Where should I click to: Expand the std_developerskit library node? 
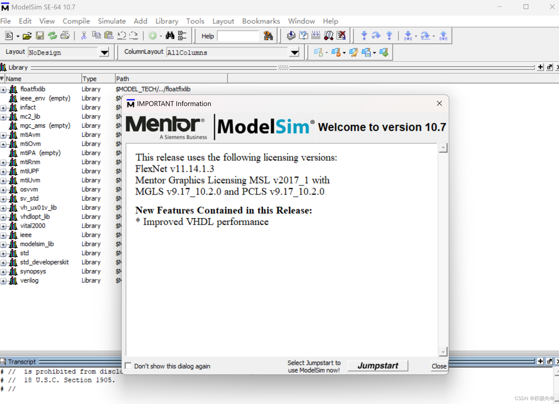3,263
